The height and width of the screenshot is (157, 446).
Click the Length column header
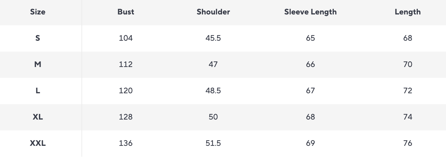(x=407, y=12)
